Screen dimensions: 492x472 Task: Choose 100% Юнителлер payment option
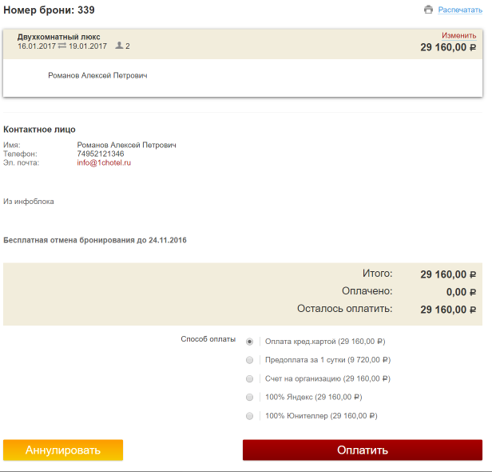(x=249, y=416)
